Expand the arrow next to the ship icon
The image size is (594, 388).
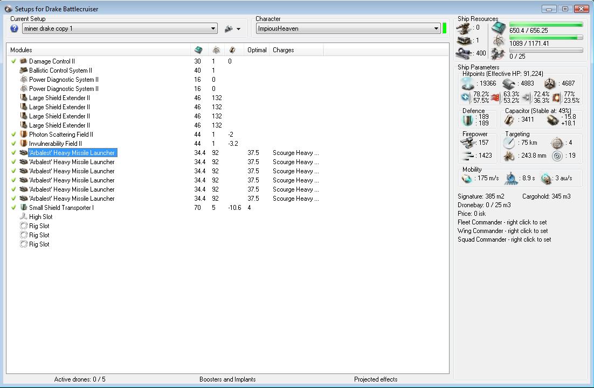238,29
